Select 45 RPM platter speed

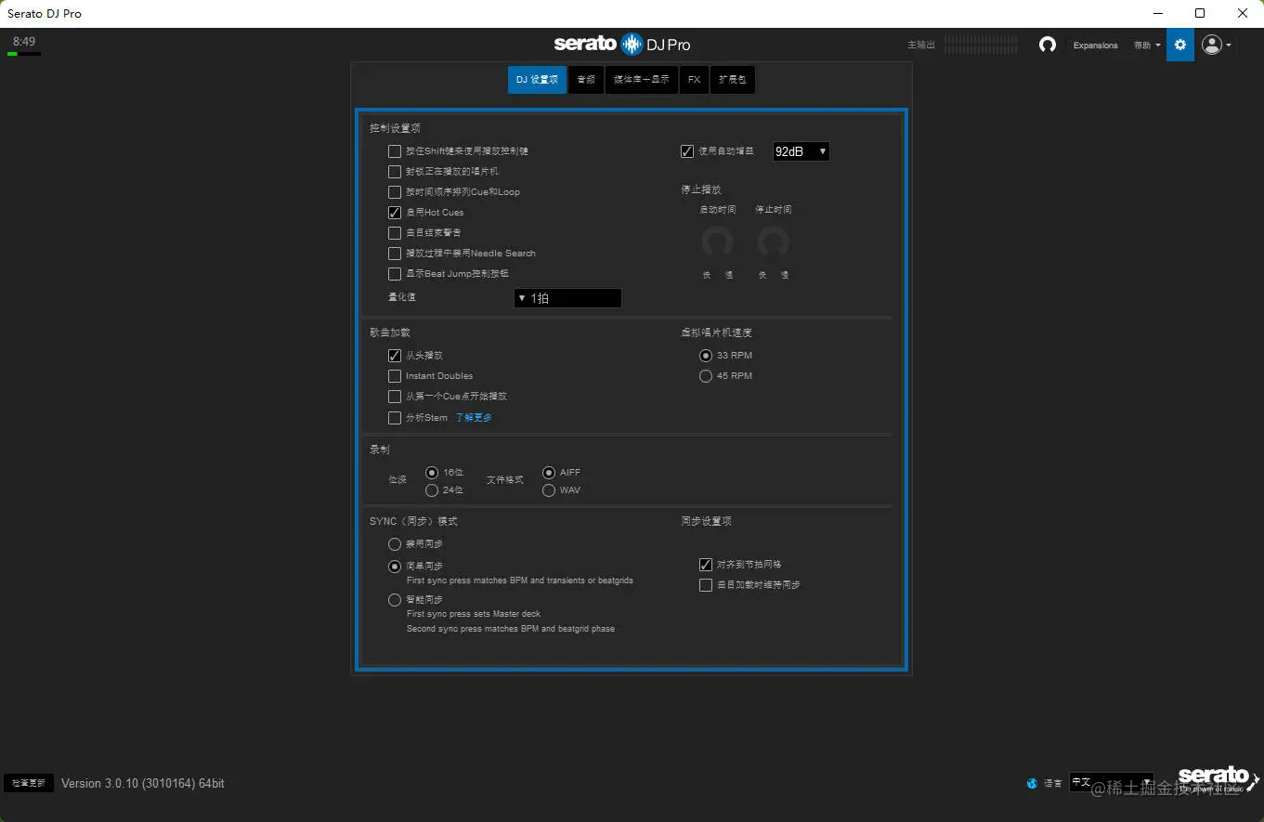pos(706,376)
